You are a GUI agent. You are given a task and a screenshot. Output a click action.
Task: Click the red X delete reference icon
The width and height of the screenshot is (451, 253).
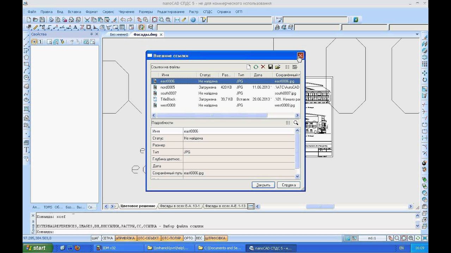[x=263, y=67]
